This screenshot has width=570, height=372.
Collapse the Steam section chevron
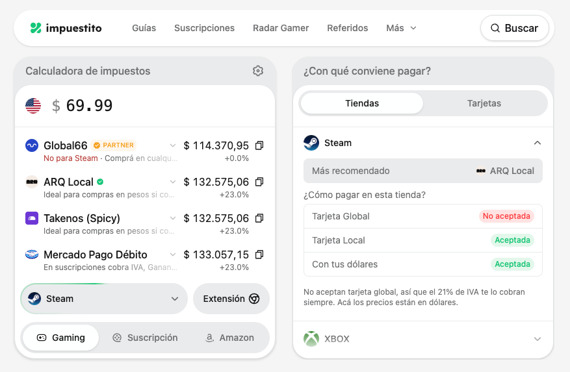tap(538, 143)
